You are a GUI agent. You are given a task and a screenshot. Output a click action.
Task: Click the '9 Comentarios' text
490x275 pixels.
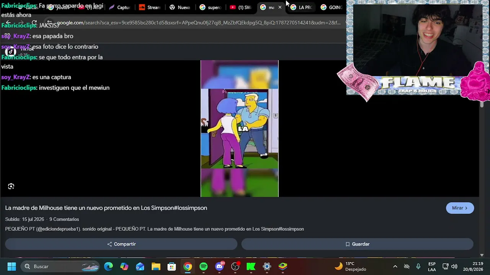tap(64, 219)
